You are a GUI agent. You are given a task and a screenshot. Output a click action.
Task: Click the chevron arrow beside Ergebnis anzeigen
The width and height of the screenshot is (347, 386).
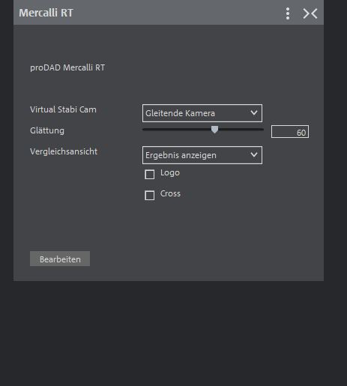[x=254, y=154]
